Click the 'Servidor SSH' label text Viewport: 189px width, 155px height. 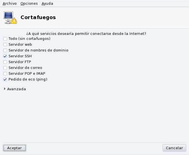[20, 56]
